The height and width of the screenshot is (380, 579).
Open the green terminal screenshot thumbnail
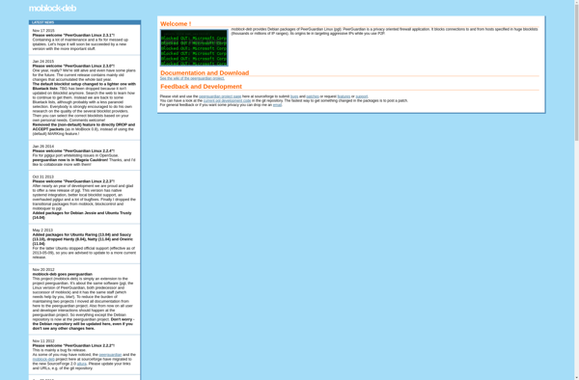(194, 47)
